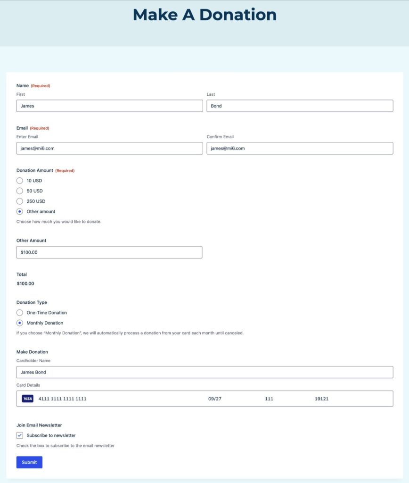
Task: Click the Make A Donation heading
Action: 204,15
